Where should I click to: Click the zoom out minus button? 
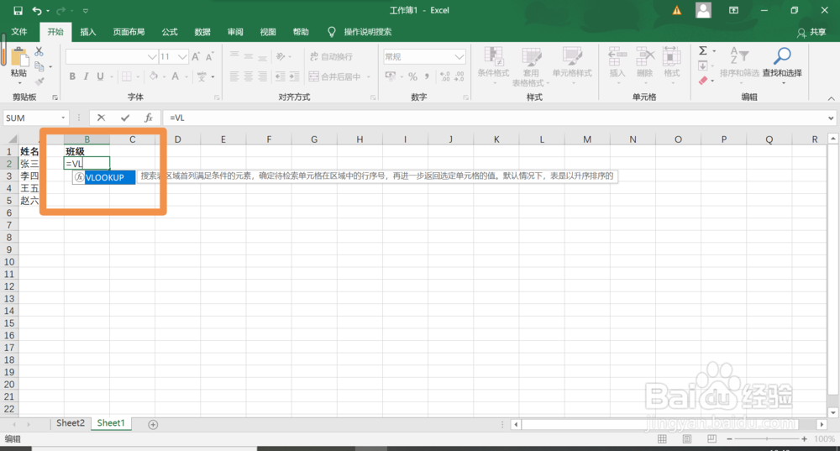[x=729, y=438]
